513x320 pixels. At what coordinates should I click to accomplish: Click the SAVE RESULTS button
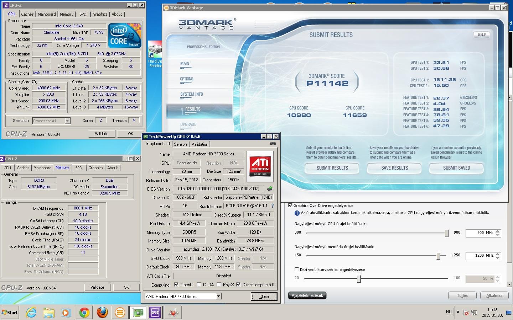click(x=394, y=168)
